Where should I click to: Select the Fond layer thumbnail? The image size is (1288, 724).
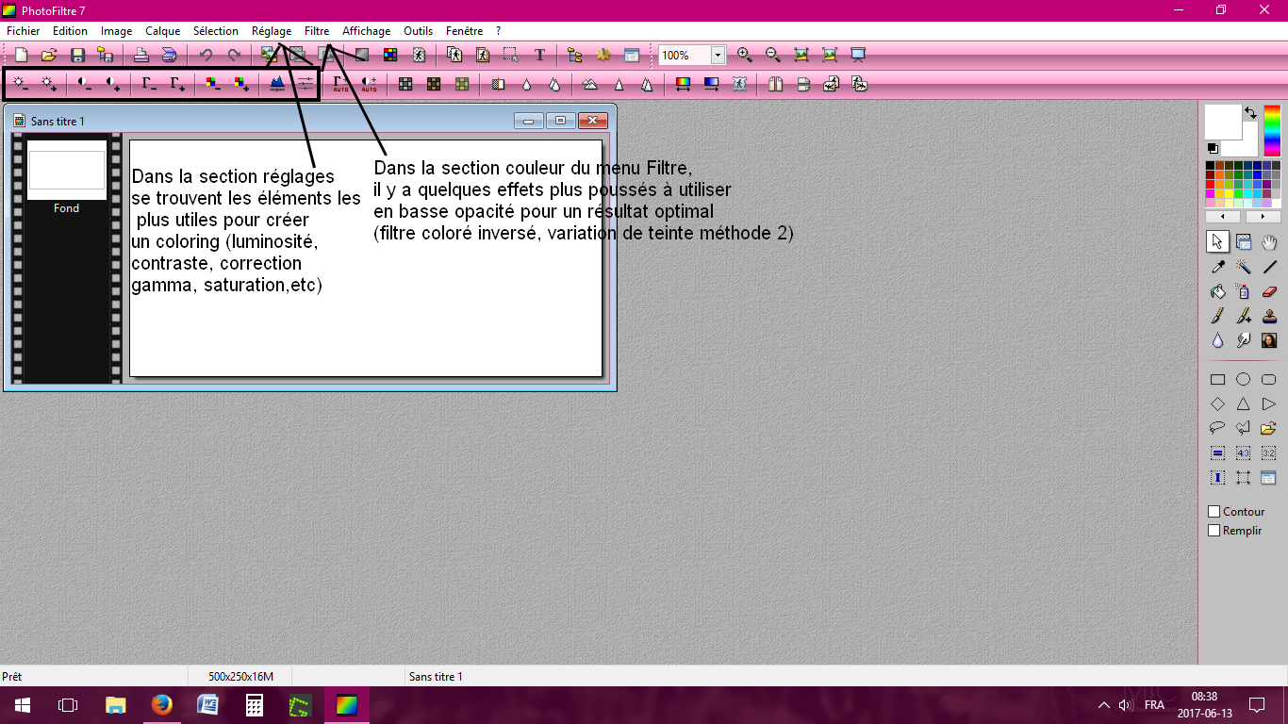pos(66,170)
